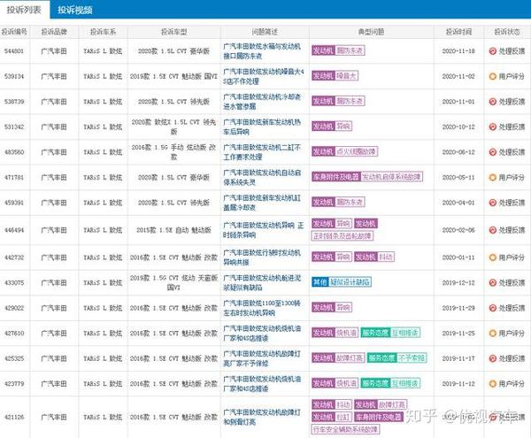Click the 发动机启停系统故障 issue tag

[391, 177]
